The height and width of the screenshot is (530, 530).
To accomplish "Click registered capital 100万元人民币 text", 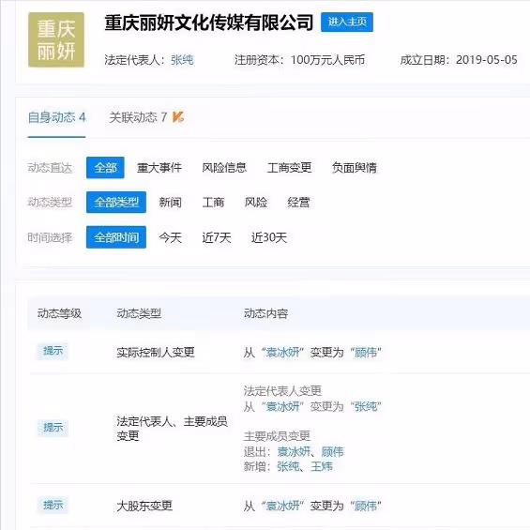I will [328, 60].
